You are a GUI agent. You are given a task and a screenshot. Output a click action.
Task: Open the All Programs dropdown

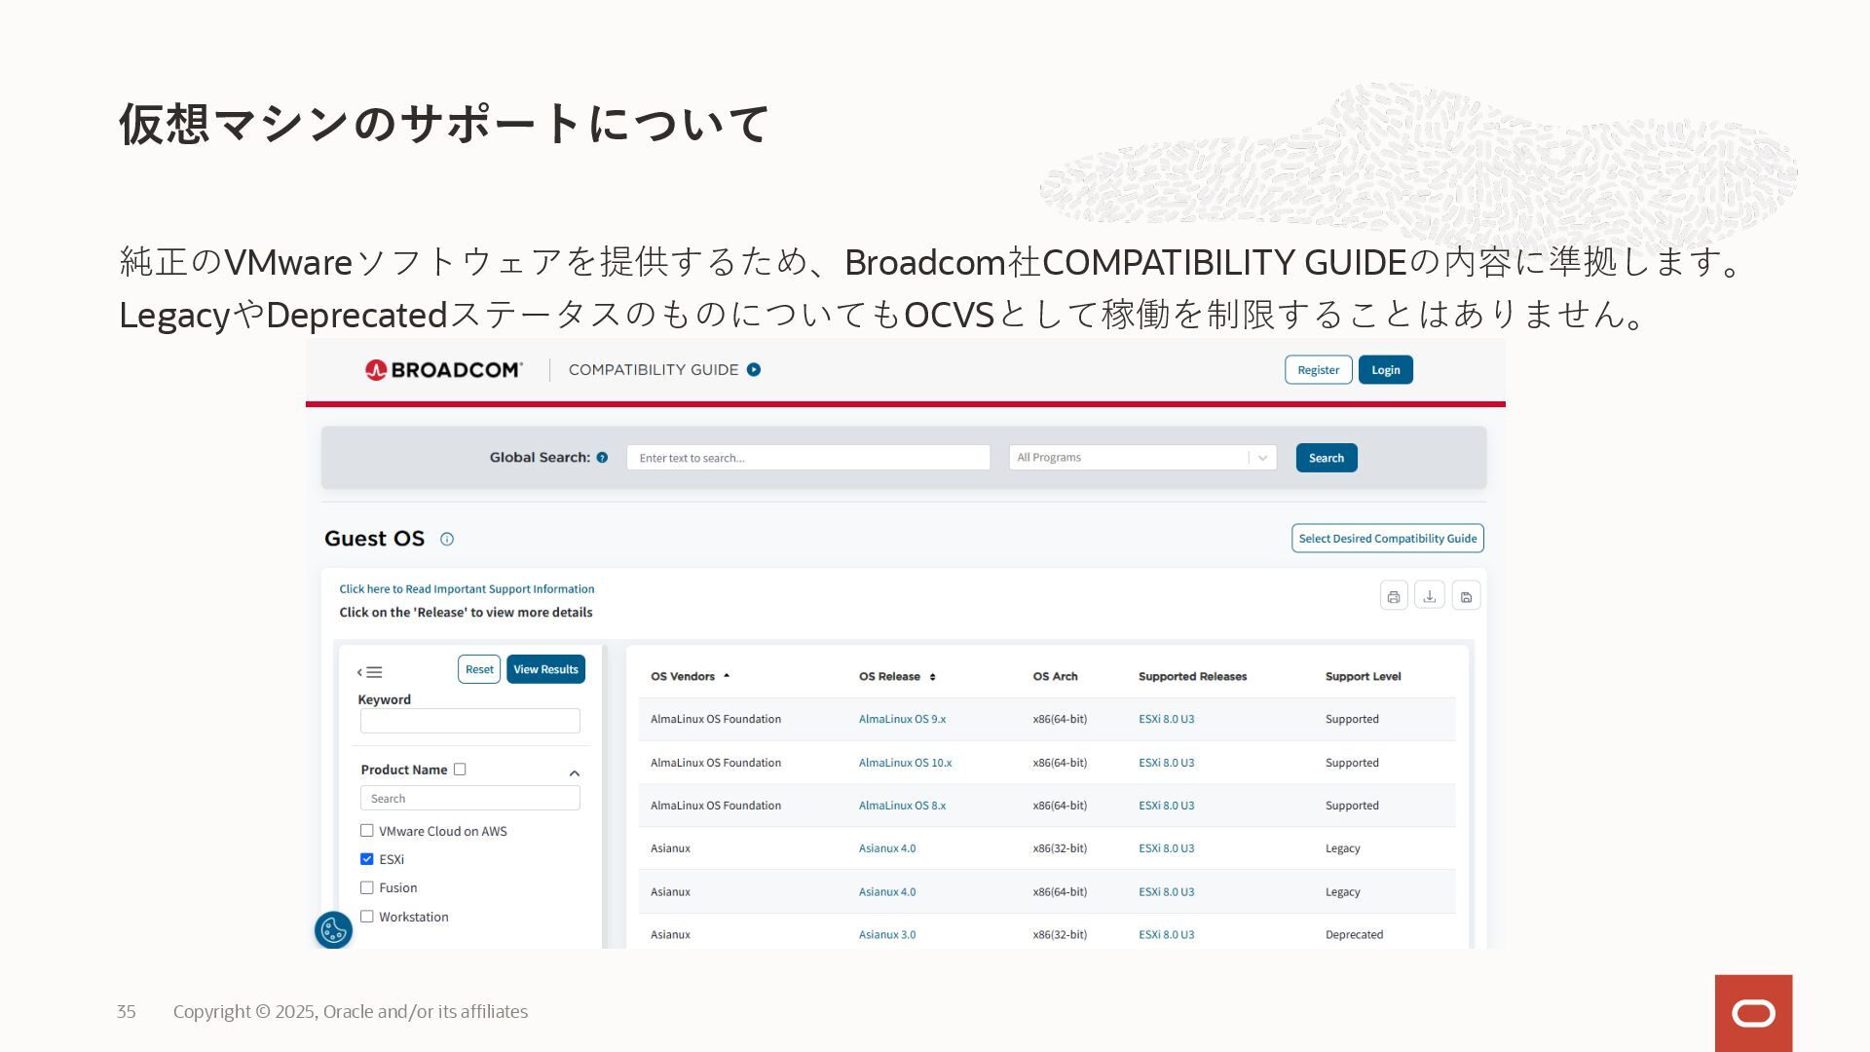pos(1142,458)
